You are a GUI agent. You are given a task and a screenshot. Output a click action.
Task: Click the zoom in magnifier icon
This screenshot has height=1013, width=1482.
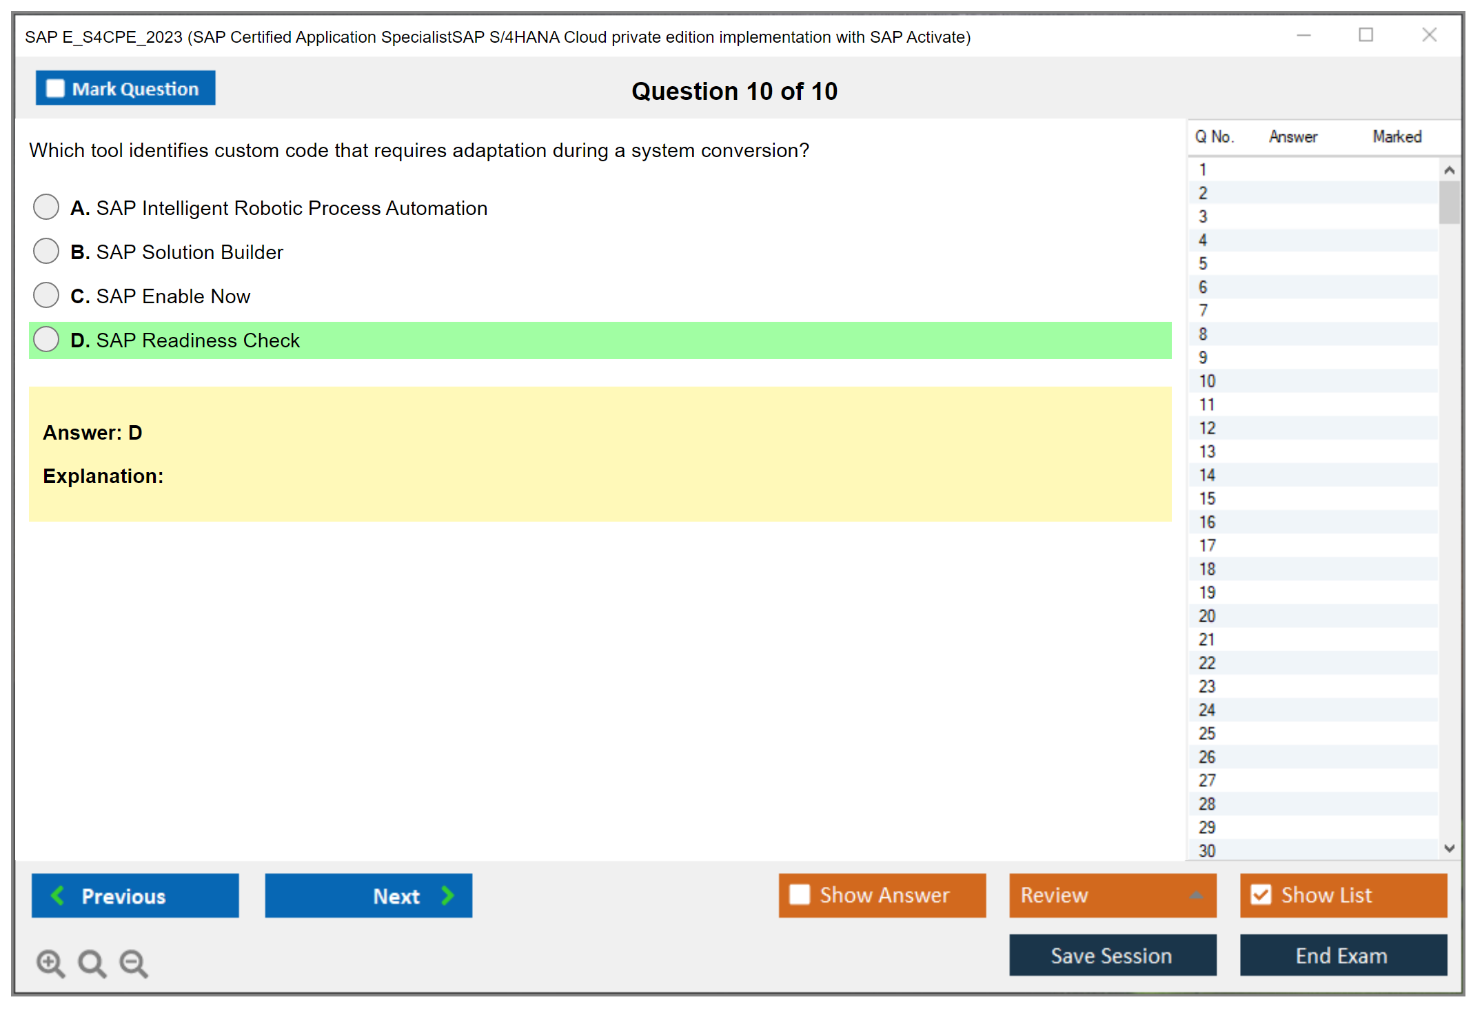[x=50, y=963]
